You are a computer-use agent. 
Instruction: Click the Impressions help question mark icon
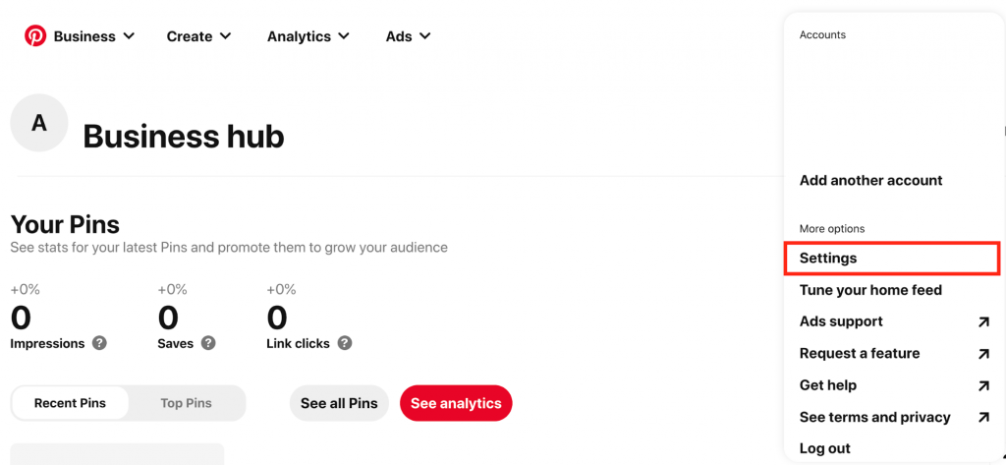99,343
